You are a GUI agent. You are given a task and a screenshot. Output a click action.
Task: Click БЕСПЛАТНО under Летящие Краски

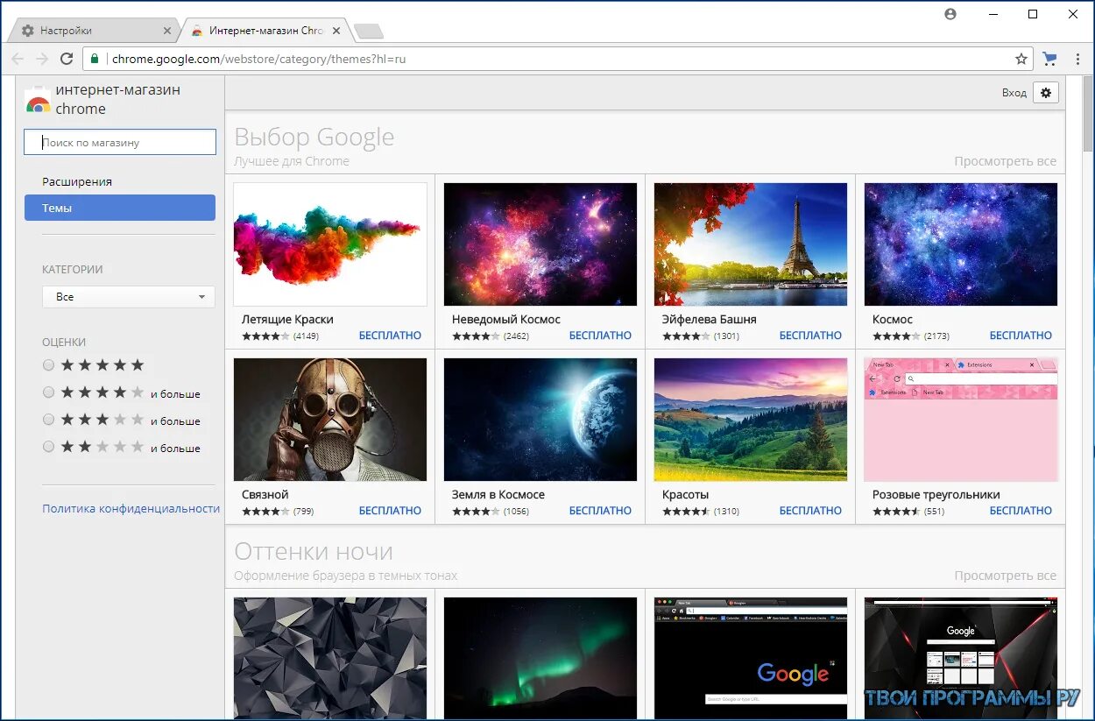[390, 336]
